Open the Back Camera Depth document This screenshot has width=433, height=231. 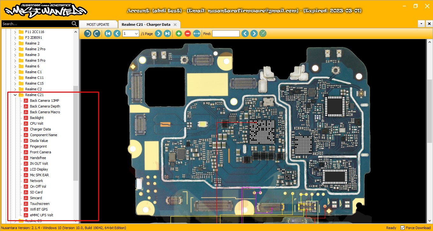point(45,106)
